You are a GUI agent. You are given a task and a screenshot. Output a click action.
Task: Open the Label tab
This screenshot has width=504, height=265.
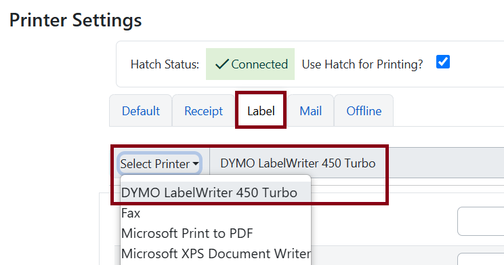click(261, 111)
